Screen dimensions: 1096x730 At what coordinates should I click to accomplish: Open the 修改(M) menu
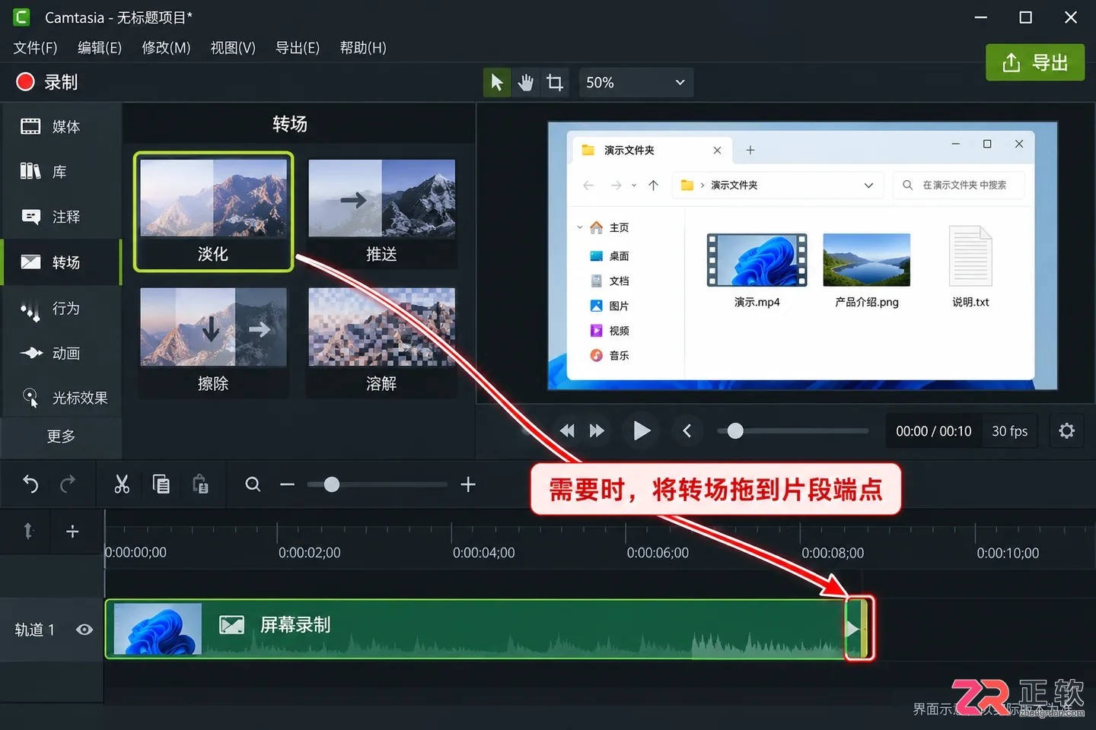(x=166, y=48)
